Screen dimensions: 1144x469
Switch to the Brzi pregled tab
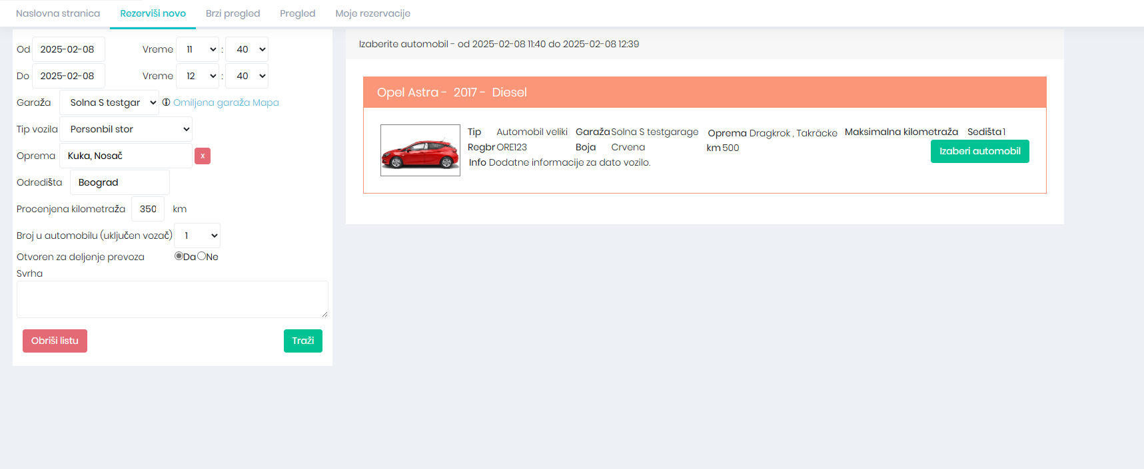[x=233, y=13]
